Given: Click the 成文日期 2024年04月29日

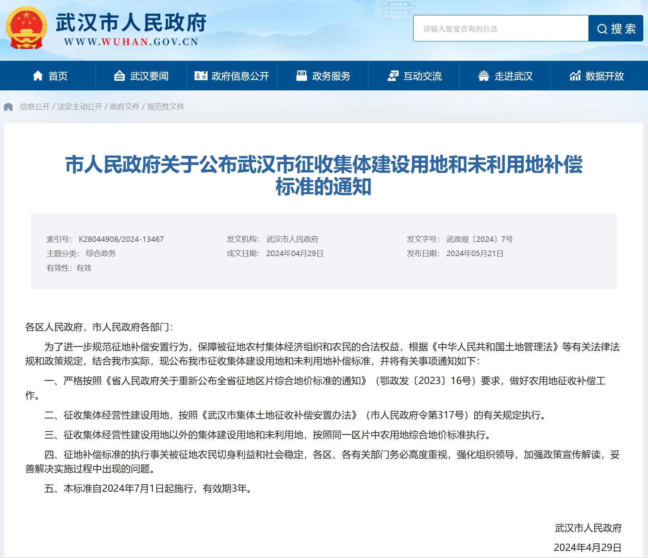Looking at the screenshot, I should click(x=295, y=253).
